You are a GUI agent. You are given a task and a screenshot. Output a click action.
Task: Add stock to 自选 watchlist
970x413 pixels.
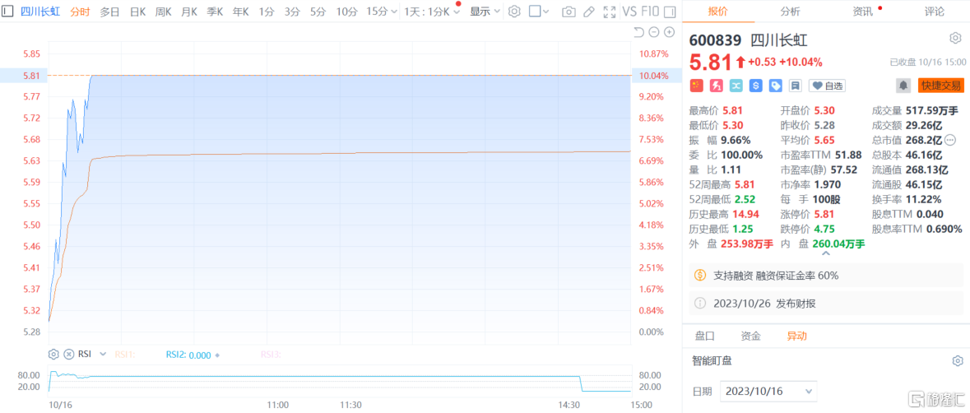828,86
